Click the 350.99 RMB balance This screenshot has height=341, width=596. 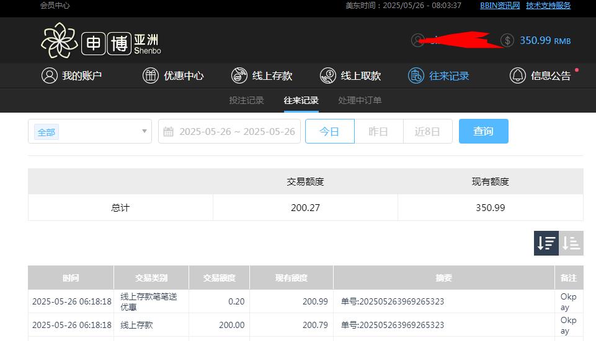545,40
